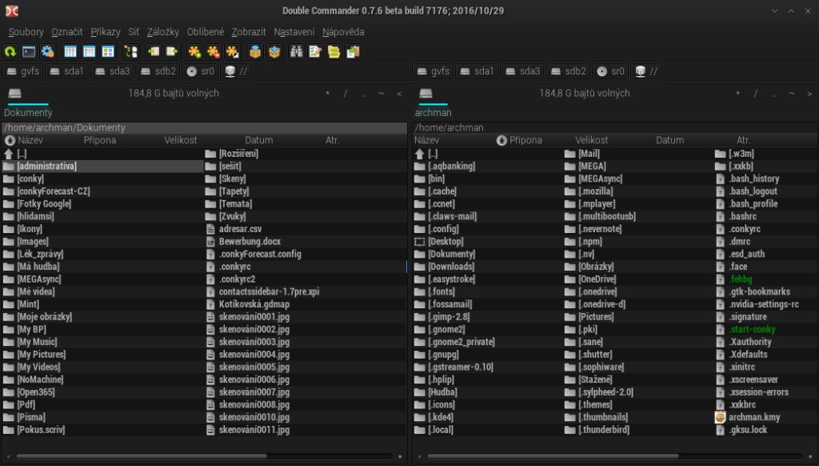Viewport: 819px width, 466px height.
Task: Select the [administrativa] folder
Action: 102,167
